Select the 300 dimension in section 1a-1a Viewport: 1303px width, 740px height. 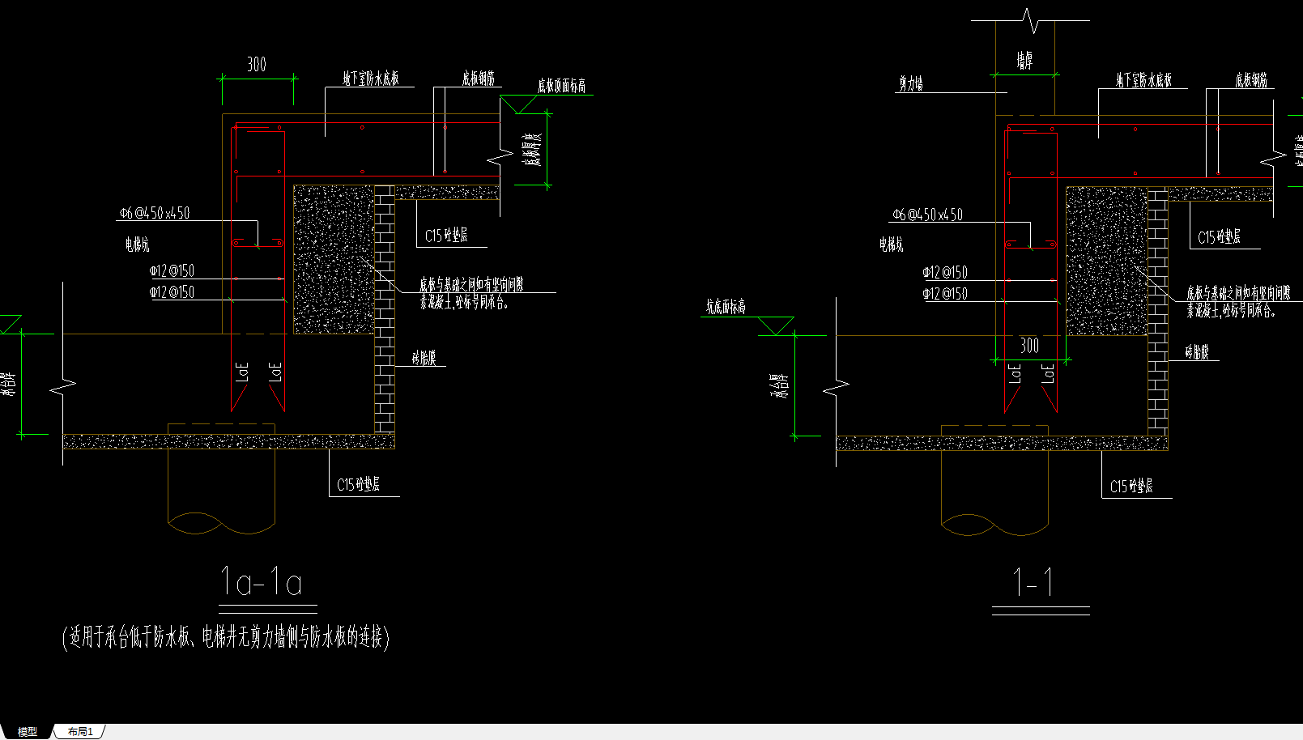[257, 65]
